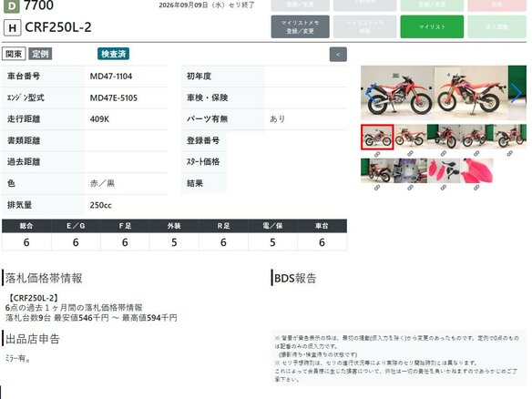Click the 'H' maker badge beside CRF250L-2
This screenshot has height=399, width=532.
pos(12,28)
